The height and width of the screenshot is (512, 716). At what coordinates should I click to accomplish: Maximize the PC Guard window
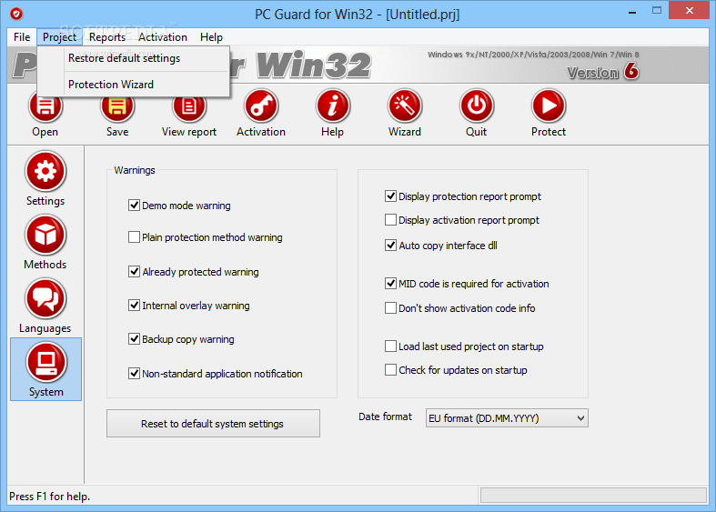tap(657, 11)
